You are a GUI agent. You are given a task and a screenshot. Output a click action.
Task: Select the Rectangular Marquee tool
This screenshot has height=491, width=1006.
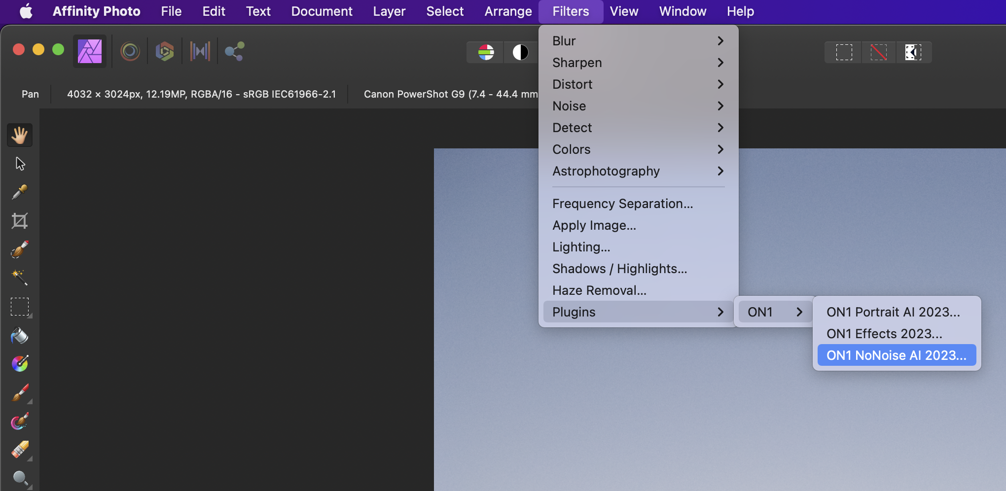tap(20, 307)
